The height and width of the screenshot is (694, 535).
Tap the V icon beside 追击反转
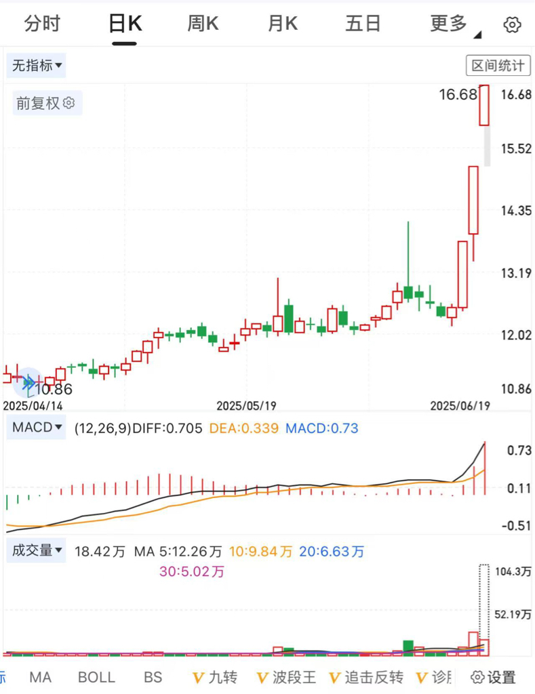coord(335,678)
